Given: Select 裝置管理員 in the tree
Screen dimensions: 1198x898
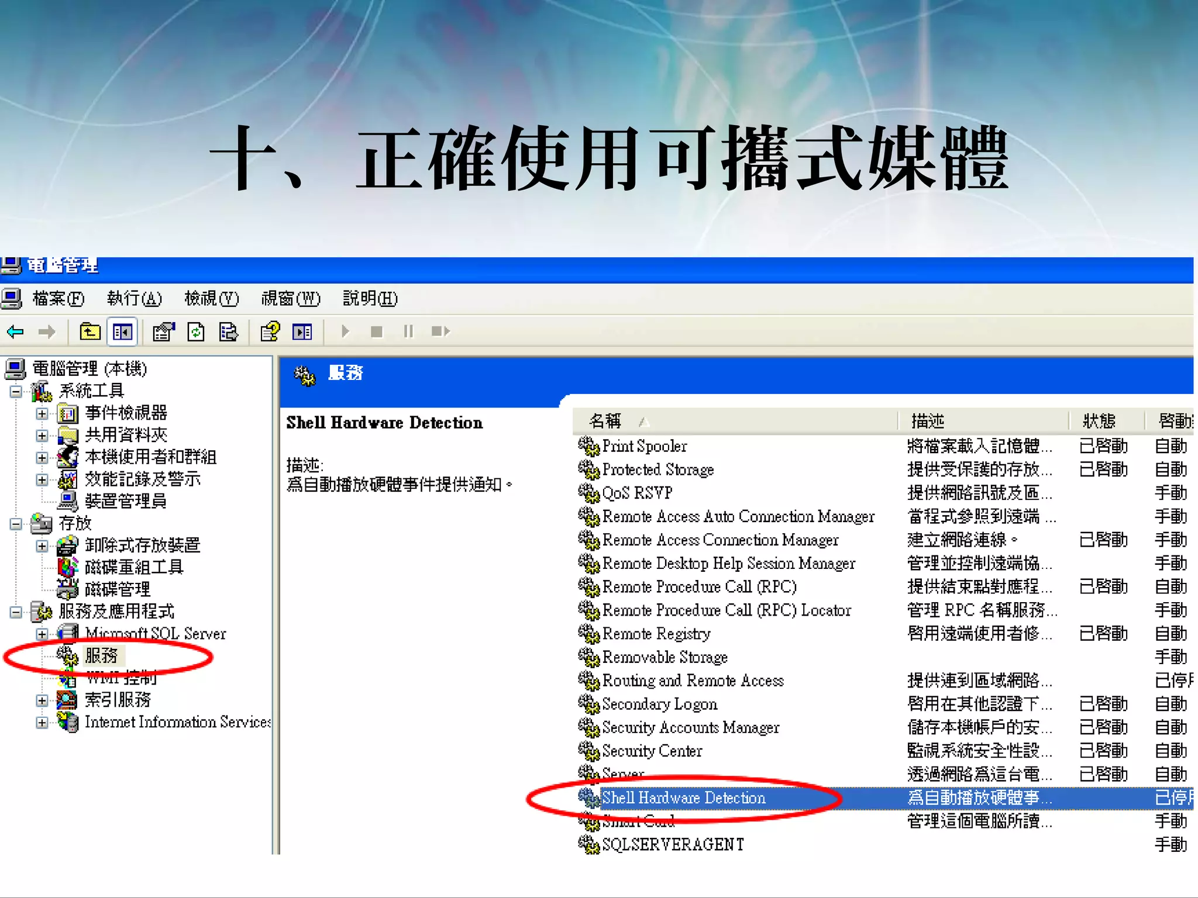Looking at the screenshot, I should click(126, 501).
